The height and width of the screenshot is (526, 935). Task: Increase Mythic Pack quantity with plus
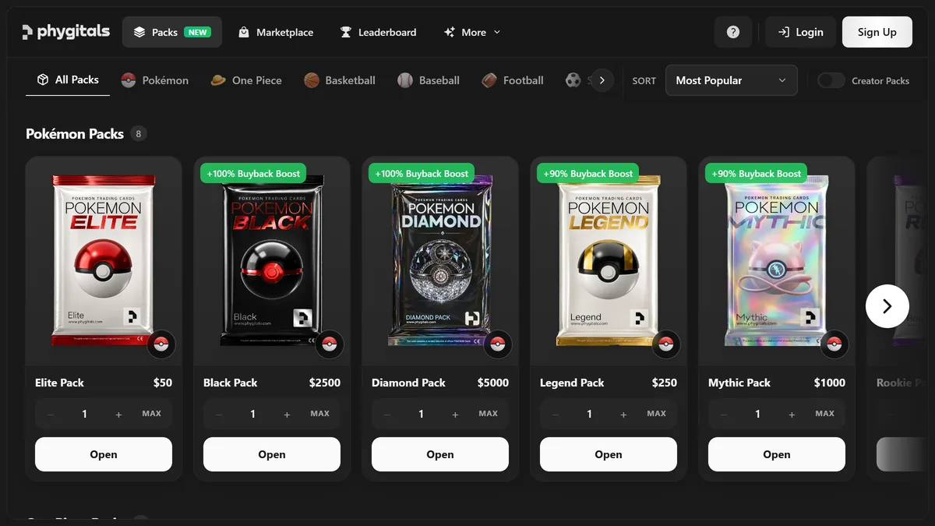[x=792, y=415]
